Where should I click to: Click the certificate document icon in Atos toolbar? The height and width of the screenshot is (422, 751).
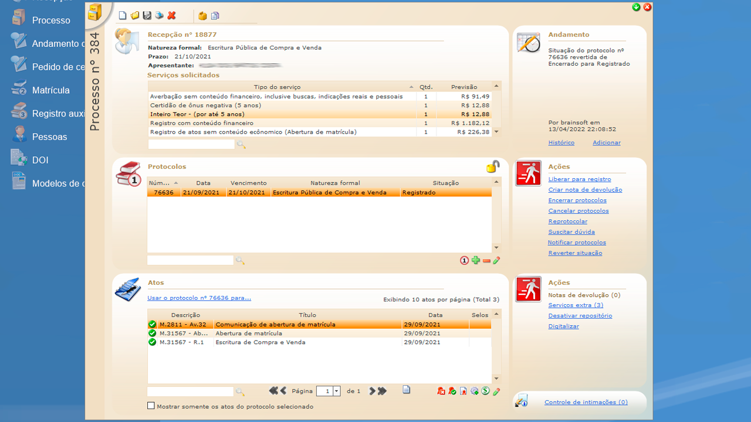tap(463, 391)
